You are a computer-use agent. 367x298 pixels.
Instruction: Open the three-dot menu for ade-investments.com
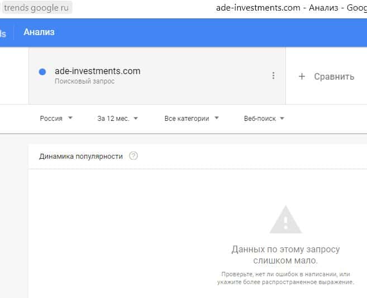(x=273, y=76)
